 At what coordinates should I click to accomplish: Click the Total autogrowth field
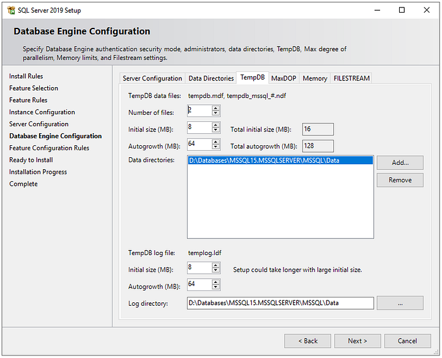318,146
